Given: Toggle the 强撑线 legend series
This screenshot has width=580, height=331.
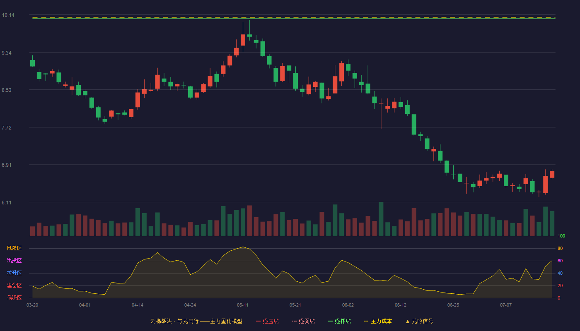Looking at the screenshot, I should click(x=339, y=321).
